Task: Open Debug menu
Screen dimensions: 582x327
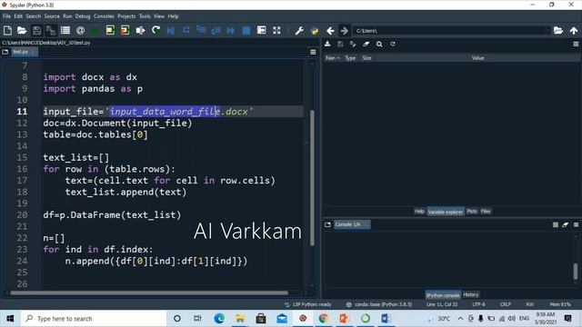Action: coord(83,16)
